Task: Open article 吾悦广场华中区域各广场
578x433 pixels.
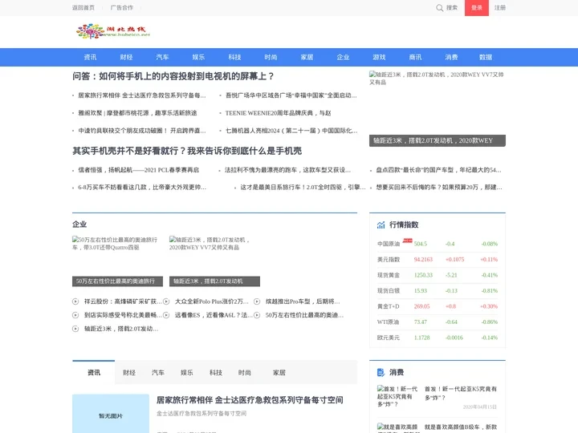Action: 291,95
